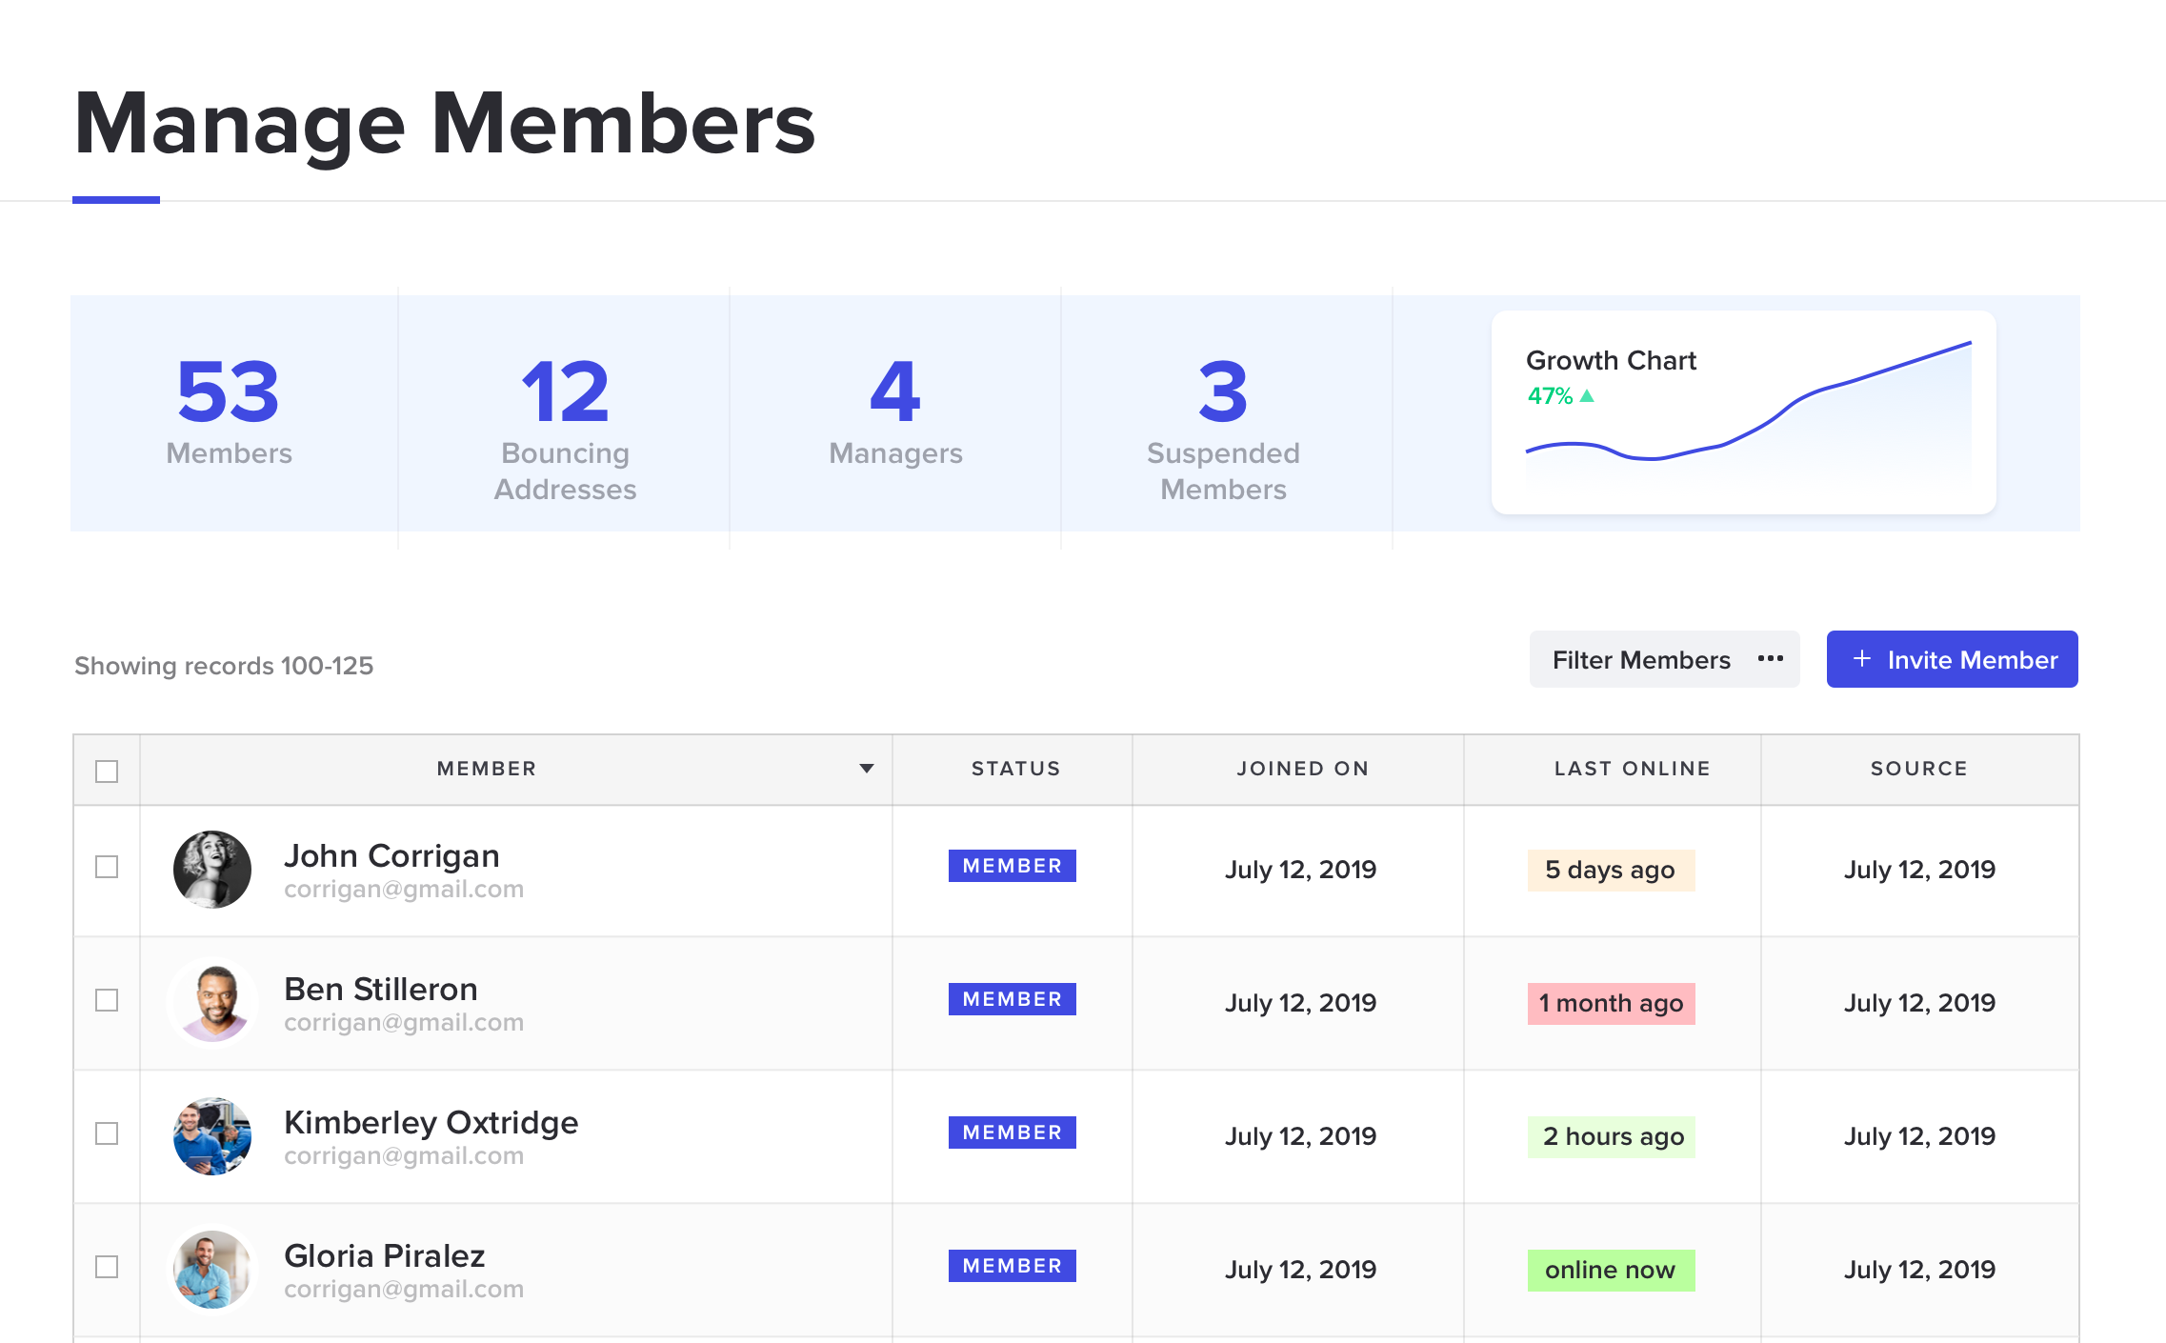Click Ben Stilleron's avatar photo

212,1002
